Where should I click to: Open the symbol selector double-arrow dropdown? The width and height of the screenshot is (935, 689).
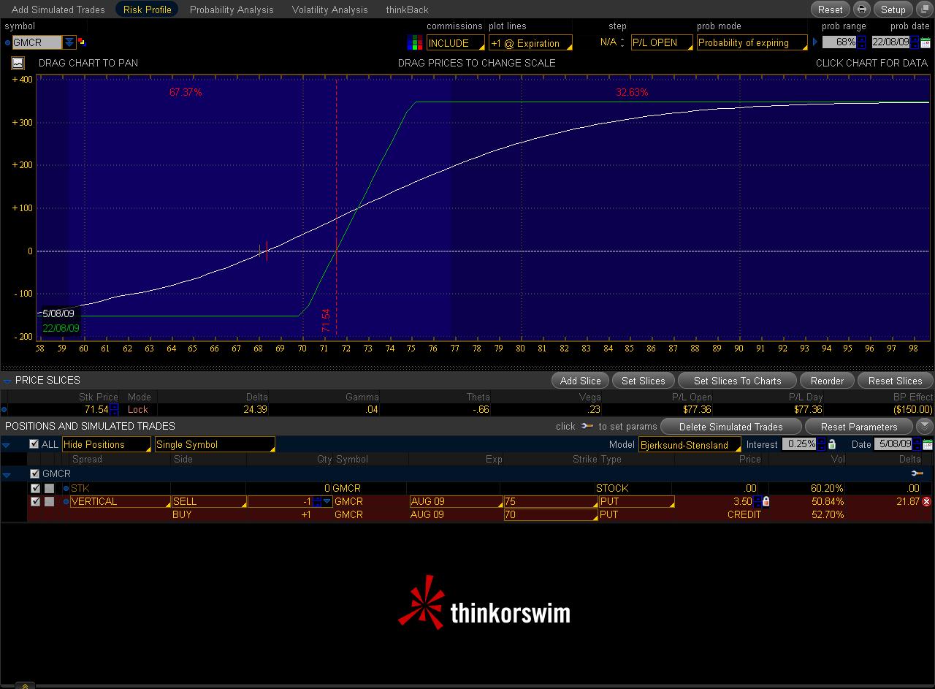69,42
